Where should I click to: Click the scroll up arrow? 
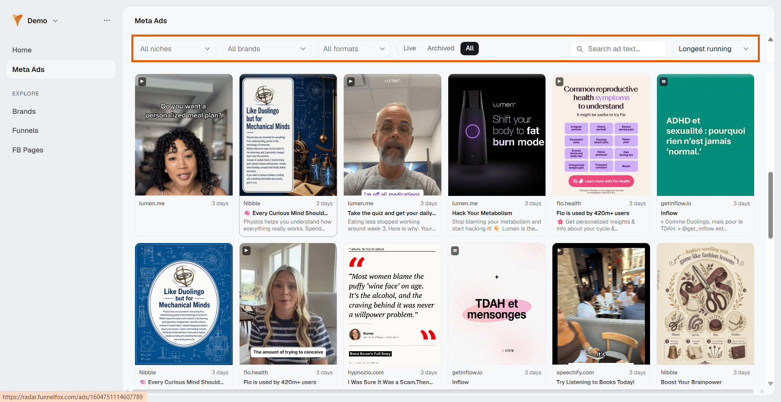pyautogui.click(x=770, y=39)
